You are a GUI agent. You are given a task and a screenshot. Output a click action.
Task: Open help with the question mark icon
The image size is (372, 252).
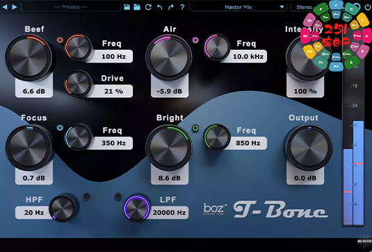(x=182, y=7)
